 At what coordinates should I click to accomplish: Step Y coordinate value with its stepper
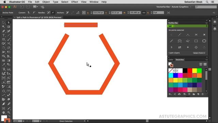pos(110,13)
